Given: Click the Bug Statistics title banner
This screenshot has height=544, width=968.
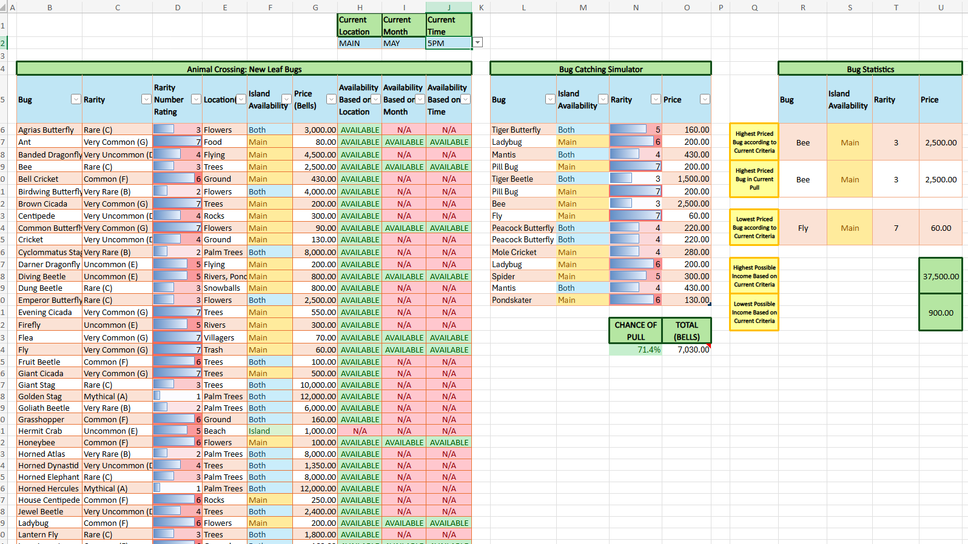Looking at the screenshot, I should (x=870, y=69).
